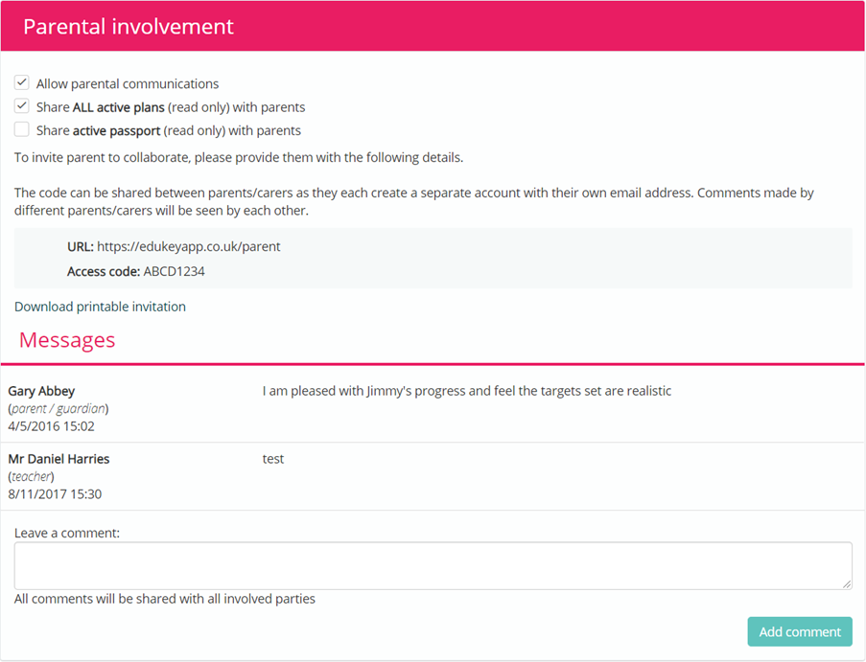Click the URL and access code info panel
Screen dimensions: 866x662
(432, 257)
